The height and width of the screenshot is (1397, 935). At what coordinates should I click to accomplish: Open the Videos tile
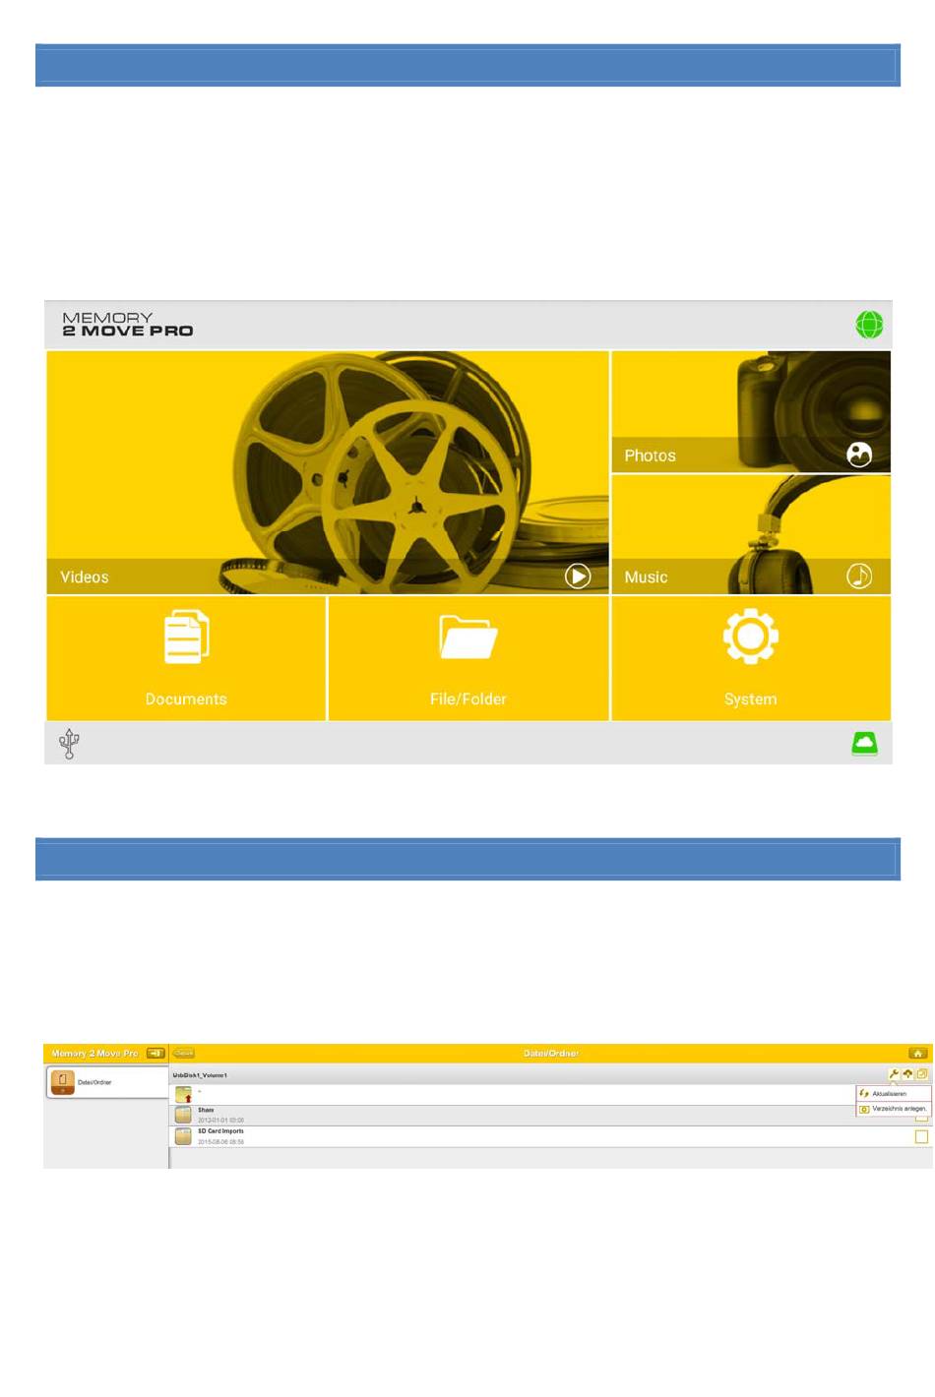328,472
